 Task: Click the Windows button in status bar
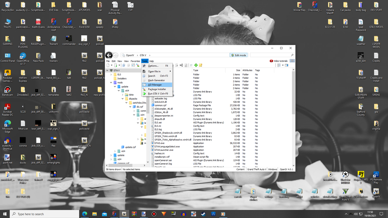coord(272,170)
